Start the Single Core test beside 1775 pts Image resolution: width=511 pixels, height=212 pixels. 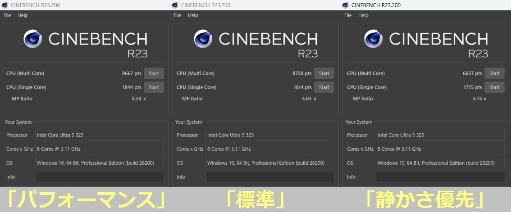click(x=494, y=87)
